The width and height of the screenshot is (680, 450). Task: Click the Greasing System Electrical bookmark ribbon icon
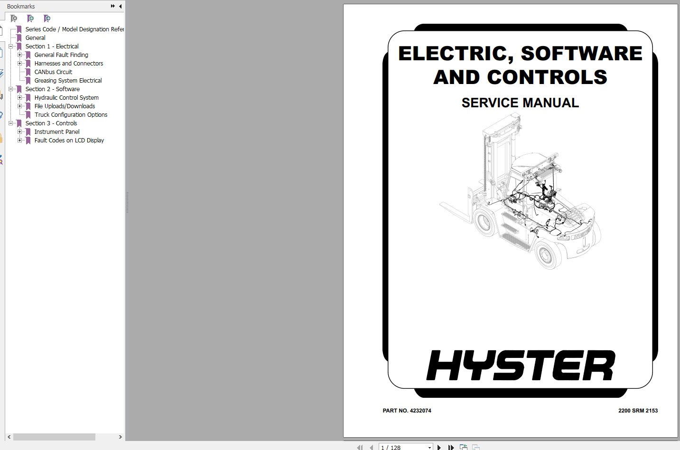(28, 81)
